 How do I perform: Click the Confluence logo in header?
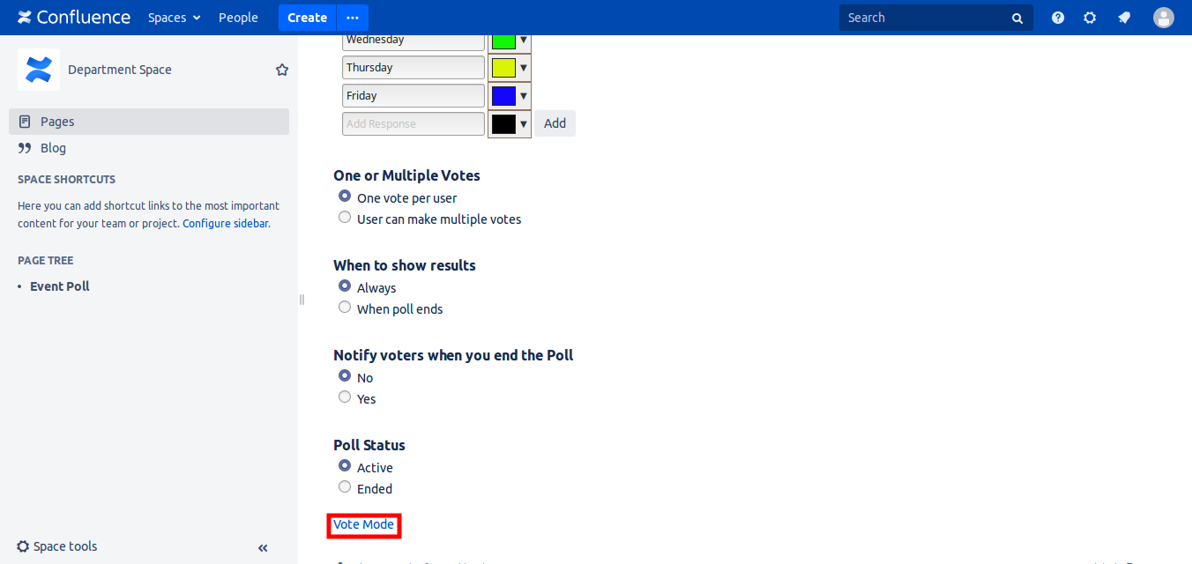pyautogui.click(x=74, y=18)
